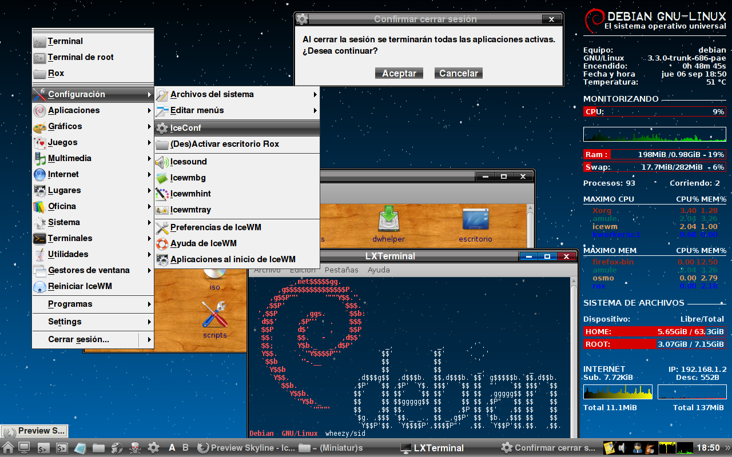The image size is (732, 457).
Task: Launch the root terminal icon in taskbar
Action: tap(62, 448)
